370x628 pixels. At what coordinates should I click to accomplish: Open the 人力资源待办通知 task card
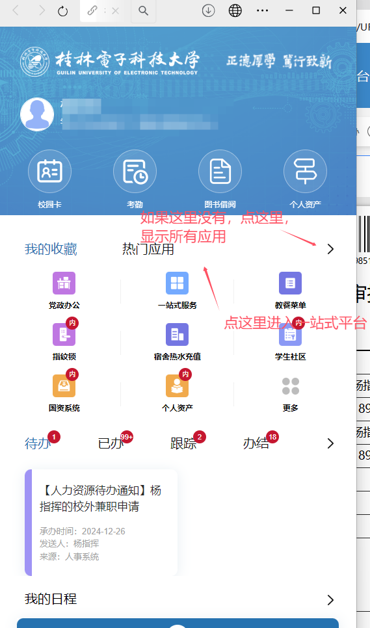[x=101, y=523]
